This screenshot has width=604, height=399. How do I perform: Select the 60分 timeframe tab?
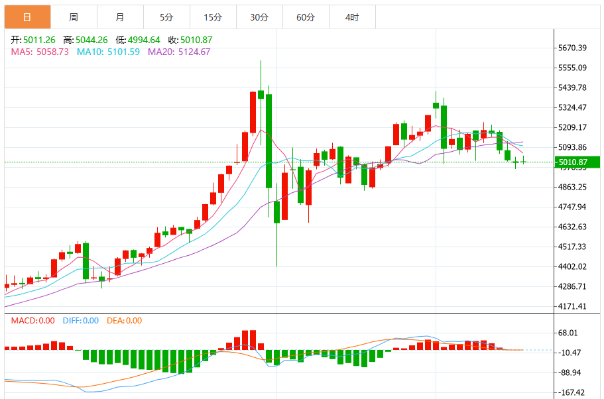[306, 17]
